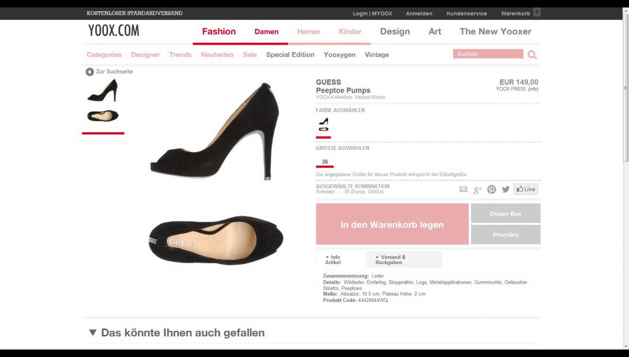This screenshot has width=629, height=357.
Task: Select the top view shoe thumbnail
Action: tap(103, 117)
